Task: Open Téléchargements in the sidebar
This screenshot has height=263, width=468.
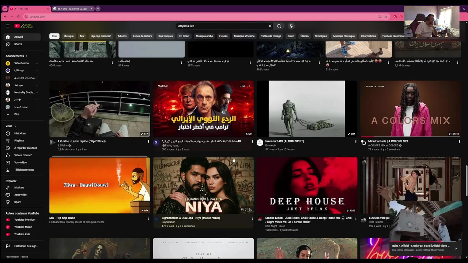Action: coord(23,170)
